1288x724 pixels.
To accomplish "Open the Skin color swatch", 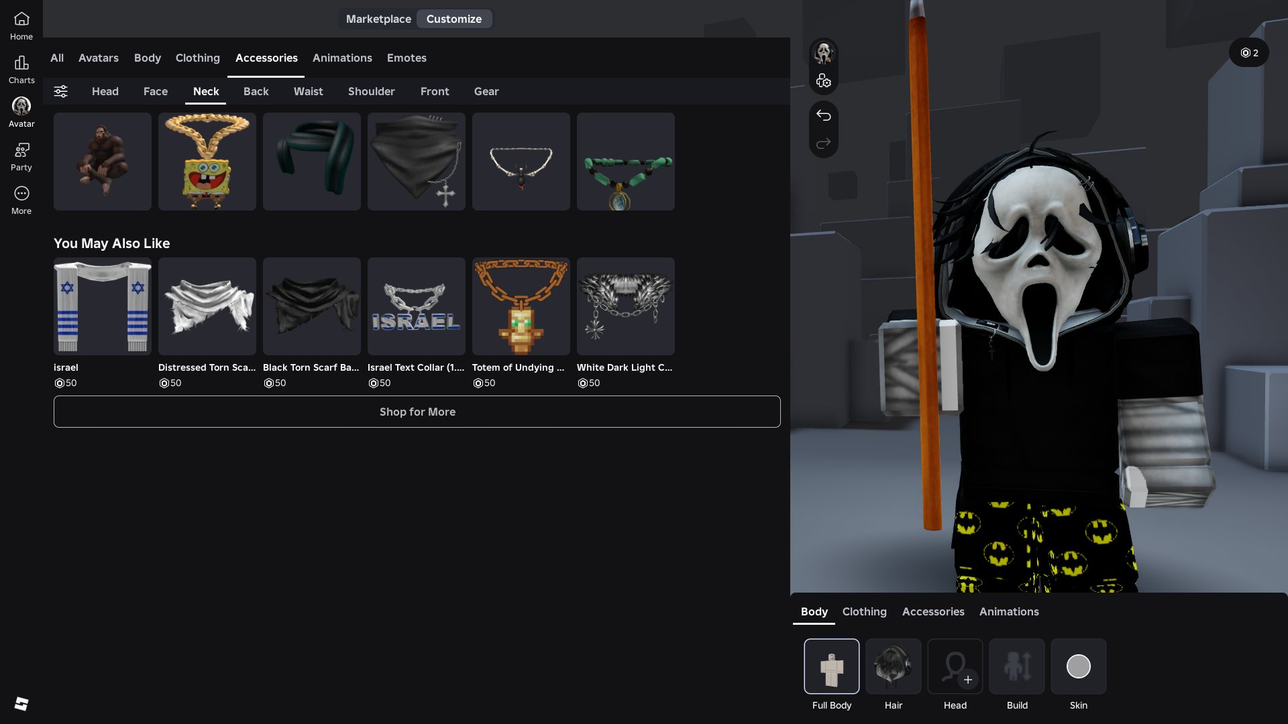I will click(x=1079, y=666).
